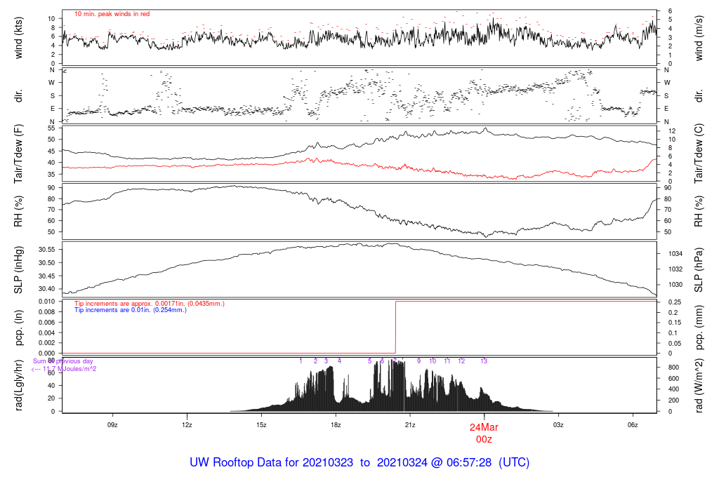The width and height of the screenshot is (719, 491).
Task: Click the right 'rad (W/m^2)' axis label
Action: (699, 385)
